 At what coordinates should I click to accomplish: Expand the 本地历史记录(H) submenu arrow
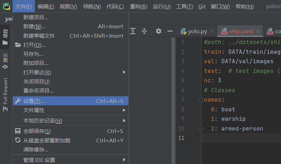pyautogui.click(x=124, y=121)
